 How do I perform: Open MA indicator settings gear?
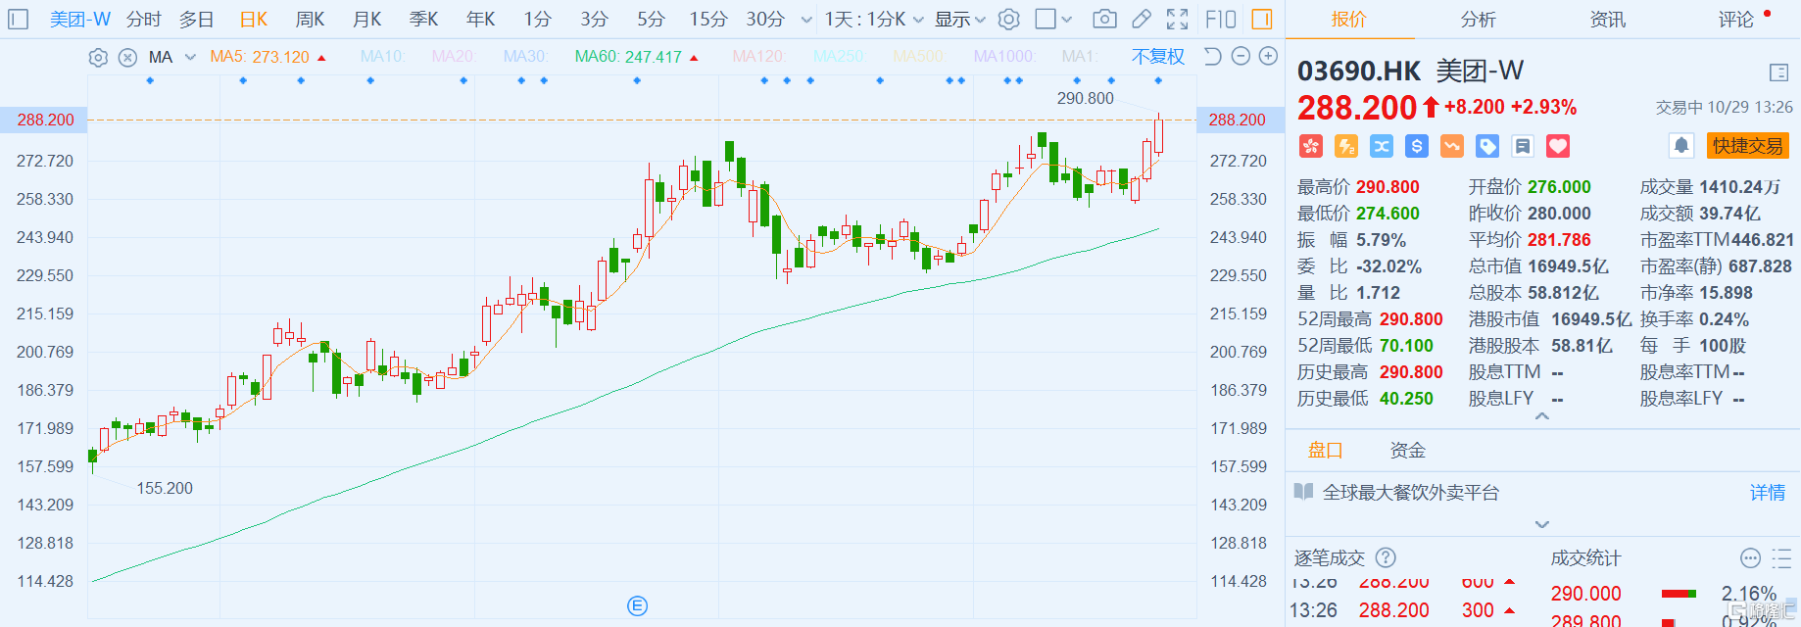(x=98, y=57)
